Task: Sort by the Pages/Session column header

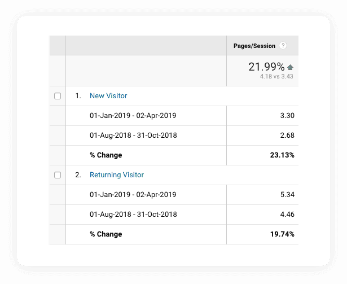Action: [x=254, y=46]
